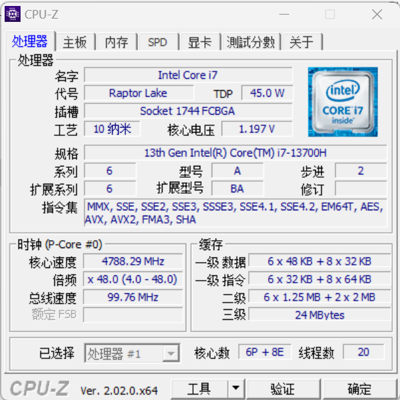Screen dimensions: 400x400
Task: Click the core speed 4788.29 MHz
Action: [133, 261]
